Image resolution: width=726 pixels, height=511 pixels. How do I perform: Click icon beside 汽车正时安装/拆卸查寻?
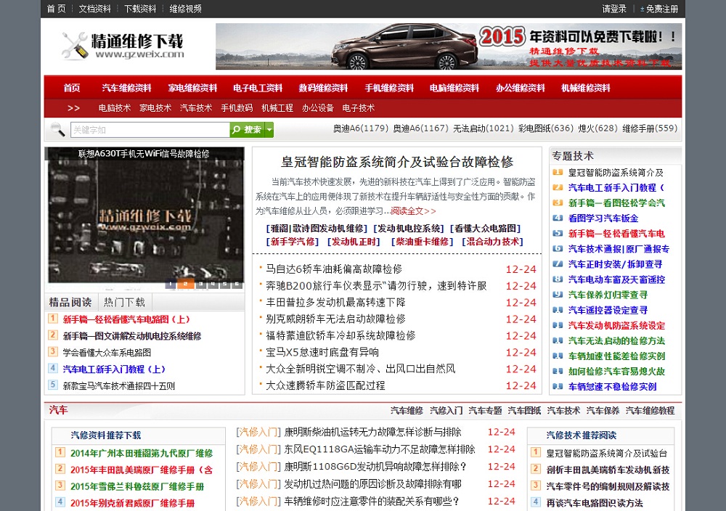[x=558, y=263]
